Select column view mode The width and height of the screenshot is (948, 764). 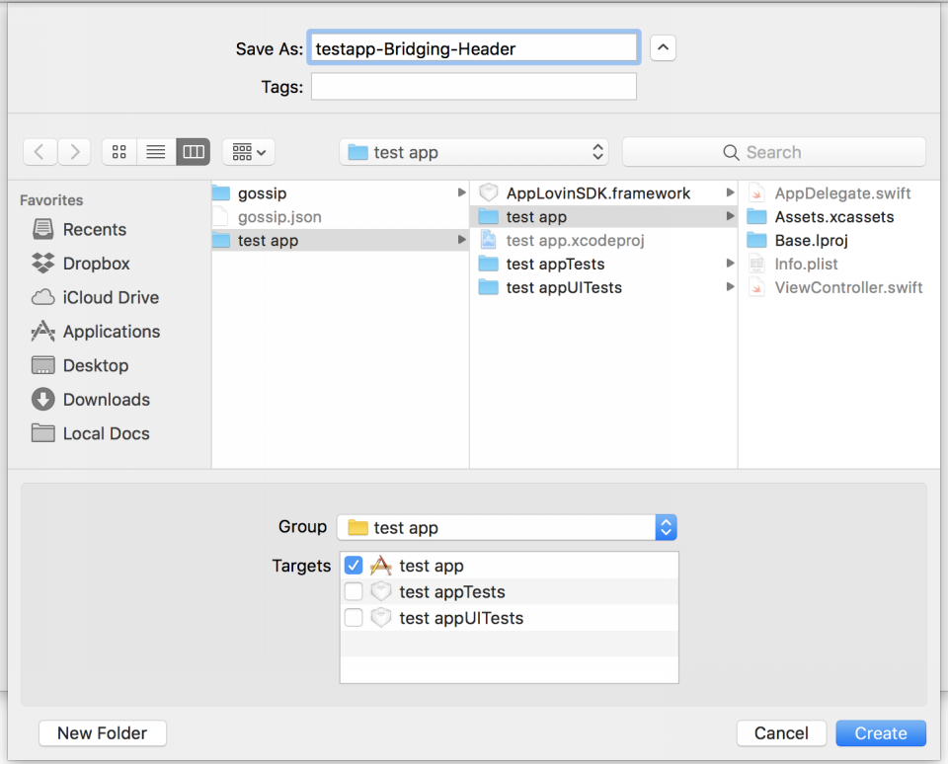click(x=194, y=152)
